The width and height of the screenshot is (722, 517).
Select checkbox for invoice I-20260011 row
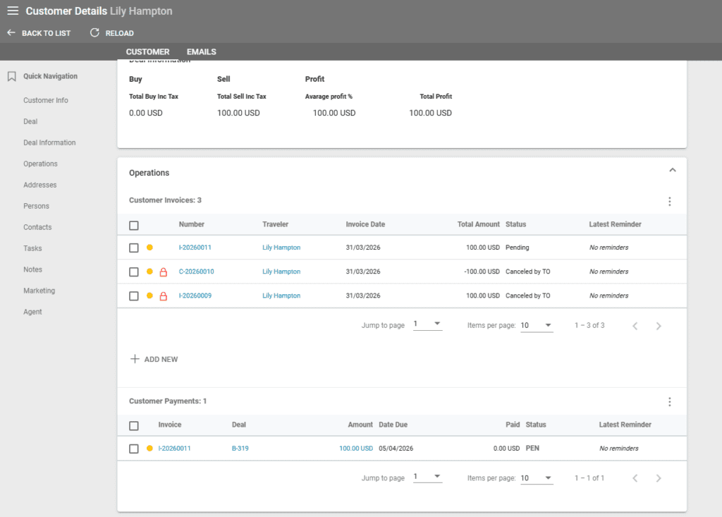[x=134, y=248]
